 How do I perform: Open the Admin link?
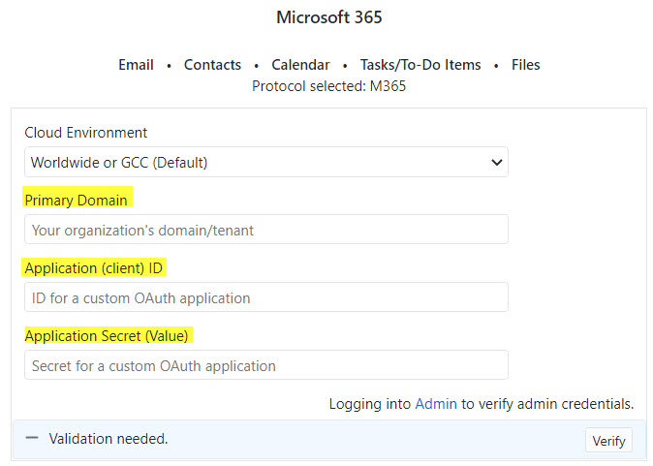(x=435, y=404)
